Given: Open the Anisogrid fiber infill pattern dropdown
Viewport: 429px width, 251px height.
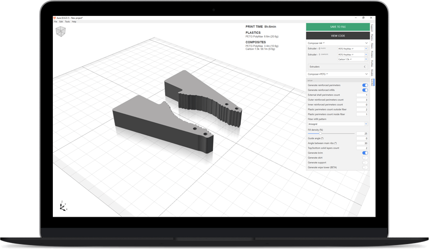Looking at the screenshot, I should coord(338,124).
